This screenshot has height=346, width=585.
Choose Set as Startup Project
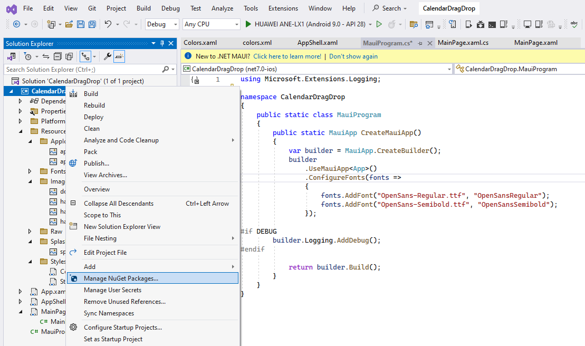[x=152, y=339]
